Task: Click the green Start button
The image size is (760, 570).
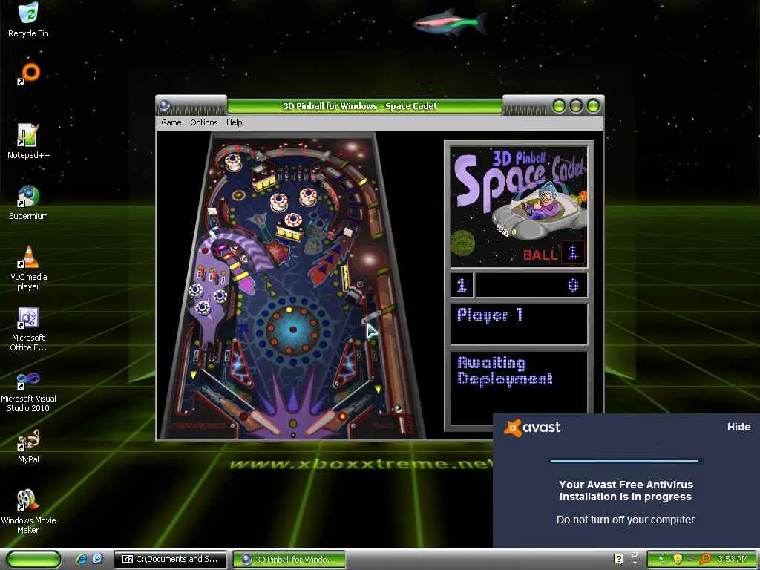Action: [33, 560]
